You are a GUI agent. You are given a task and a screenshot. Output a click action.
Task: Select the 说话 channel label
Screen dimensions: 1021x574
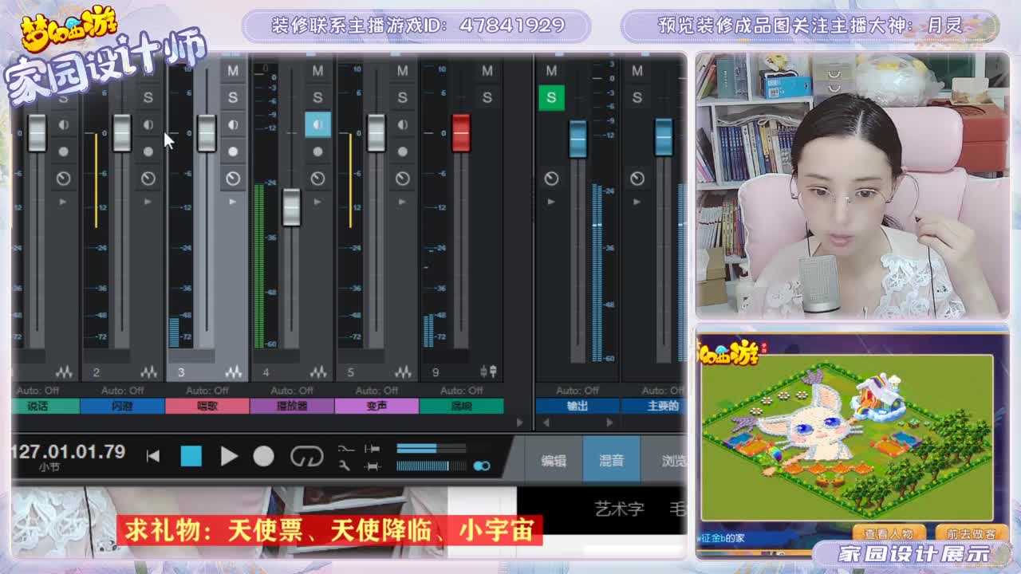point(45,406)
